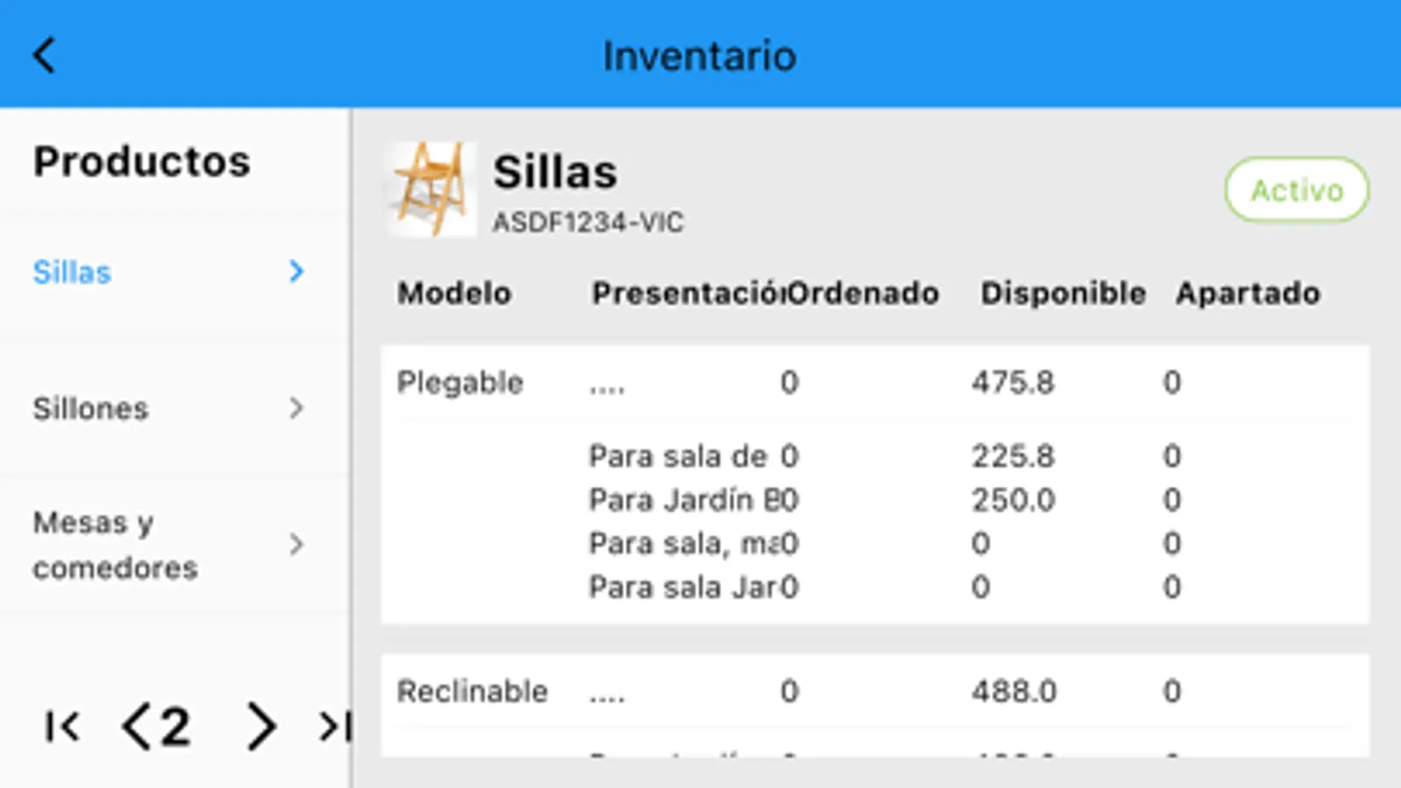The width and height of the screenshot is (1401, 788).
Task: Jump to first page of products
Action: pyautogui.click(x=62, y=727)
